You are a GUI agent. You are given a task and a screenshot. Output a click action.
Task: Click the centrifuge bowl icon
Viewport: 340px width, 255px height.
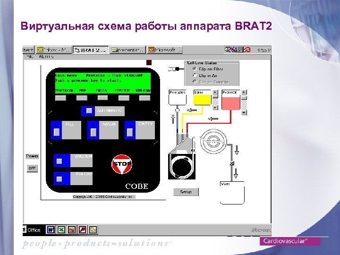213,142
